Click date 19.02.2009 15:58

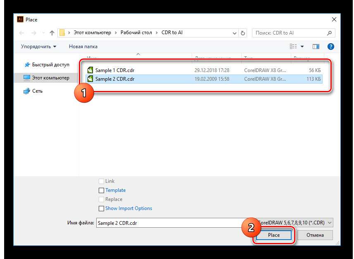(212, 79)
